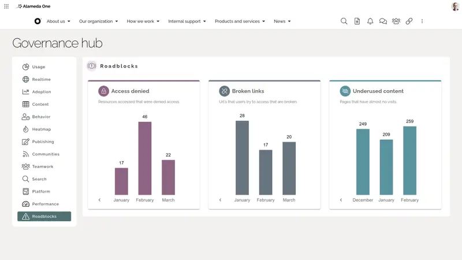Select Platform label in sidebar
The height and width of the screenshot is (260, 462).
coord(41,191)
